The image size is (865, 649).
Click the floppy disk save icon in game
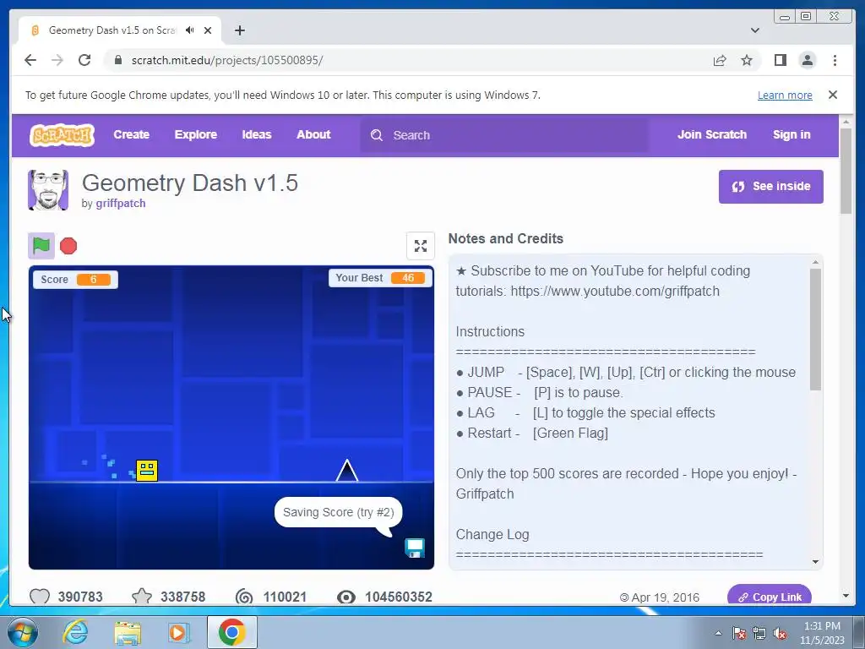click(x=415, y=548)
